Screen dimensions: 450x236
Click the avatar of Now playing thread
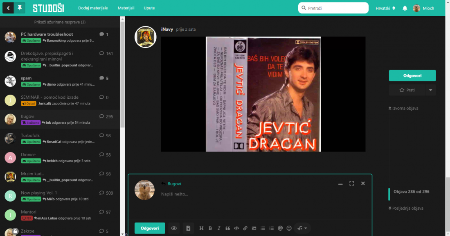coord(10,196)
